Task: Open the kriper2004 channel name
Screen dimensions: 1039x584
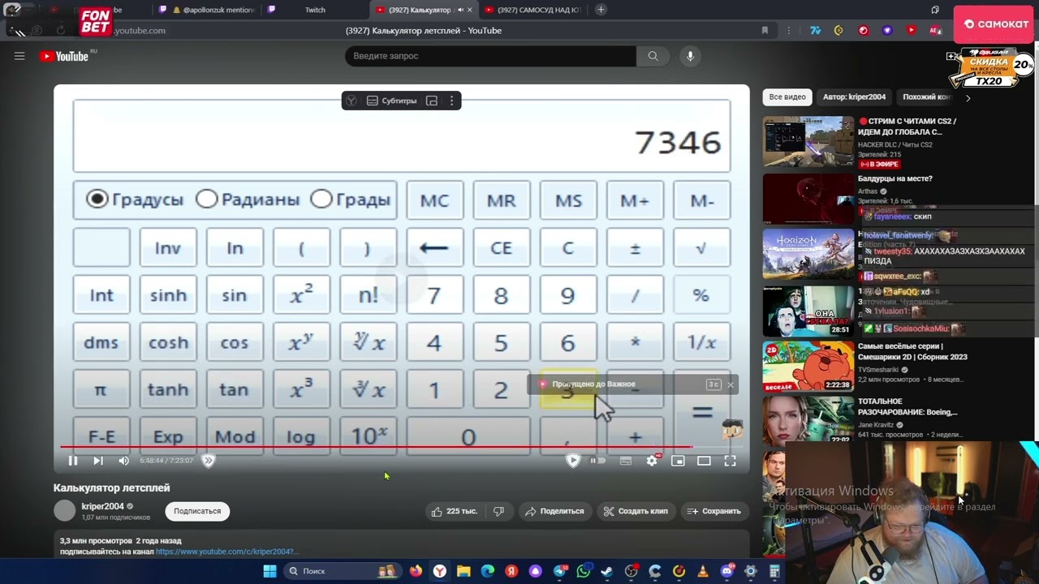Action: coord(102,506)
